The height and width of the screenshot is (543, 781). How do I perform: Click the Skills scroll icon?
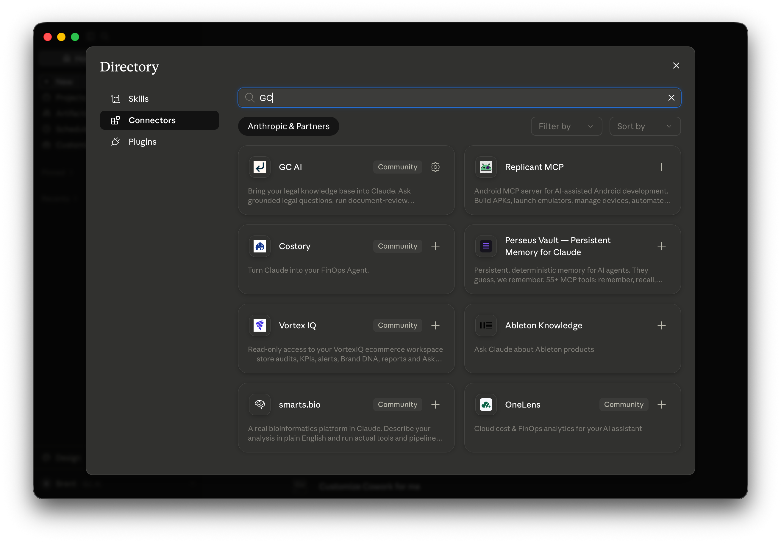(116, 99)
